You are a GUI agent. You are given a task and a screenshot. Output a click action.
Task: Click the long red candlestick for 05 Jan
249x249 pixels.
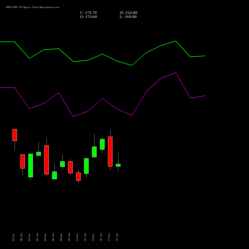tap(46, 160)
